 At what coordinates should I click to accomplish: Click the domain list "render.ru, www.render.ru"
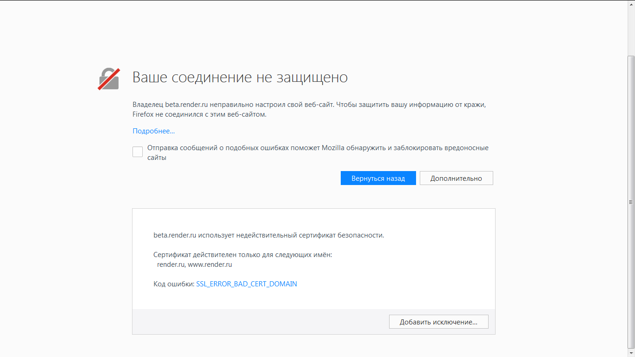tap(194, 264)
